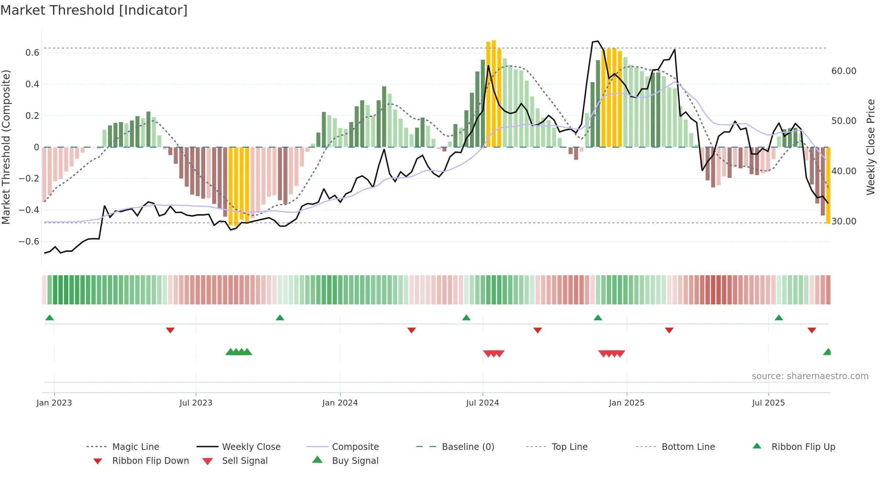
Task: Click the 0.6 left axis tick label
Action: tap(32, 53)
